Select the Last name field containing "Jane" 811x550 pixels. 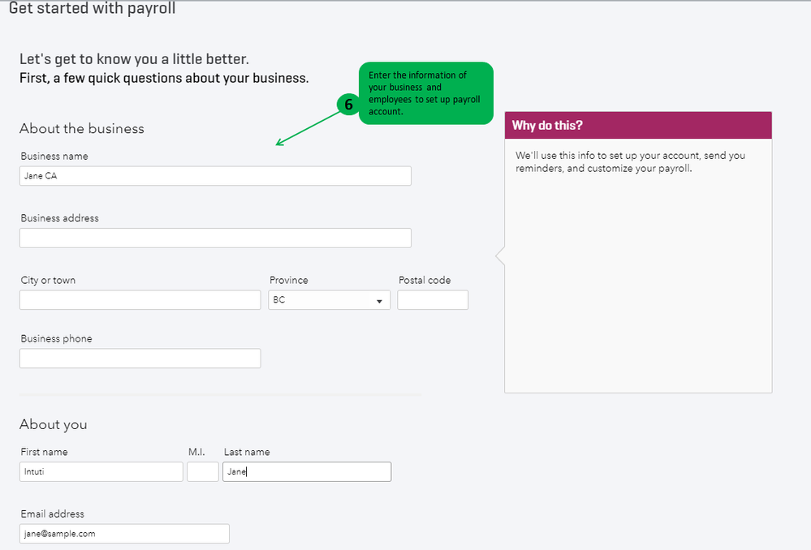click(307, 471)
